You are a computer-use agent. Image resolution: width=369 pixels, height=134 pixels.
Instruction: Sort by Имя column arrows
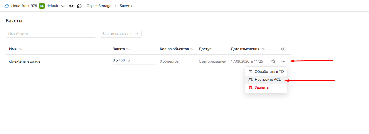[x=20, y=49]
